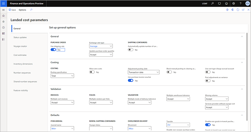
Task: Open Recent clock icon in sidebar
Action: [x=3, y=27]
